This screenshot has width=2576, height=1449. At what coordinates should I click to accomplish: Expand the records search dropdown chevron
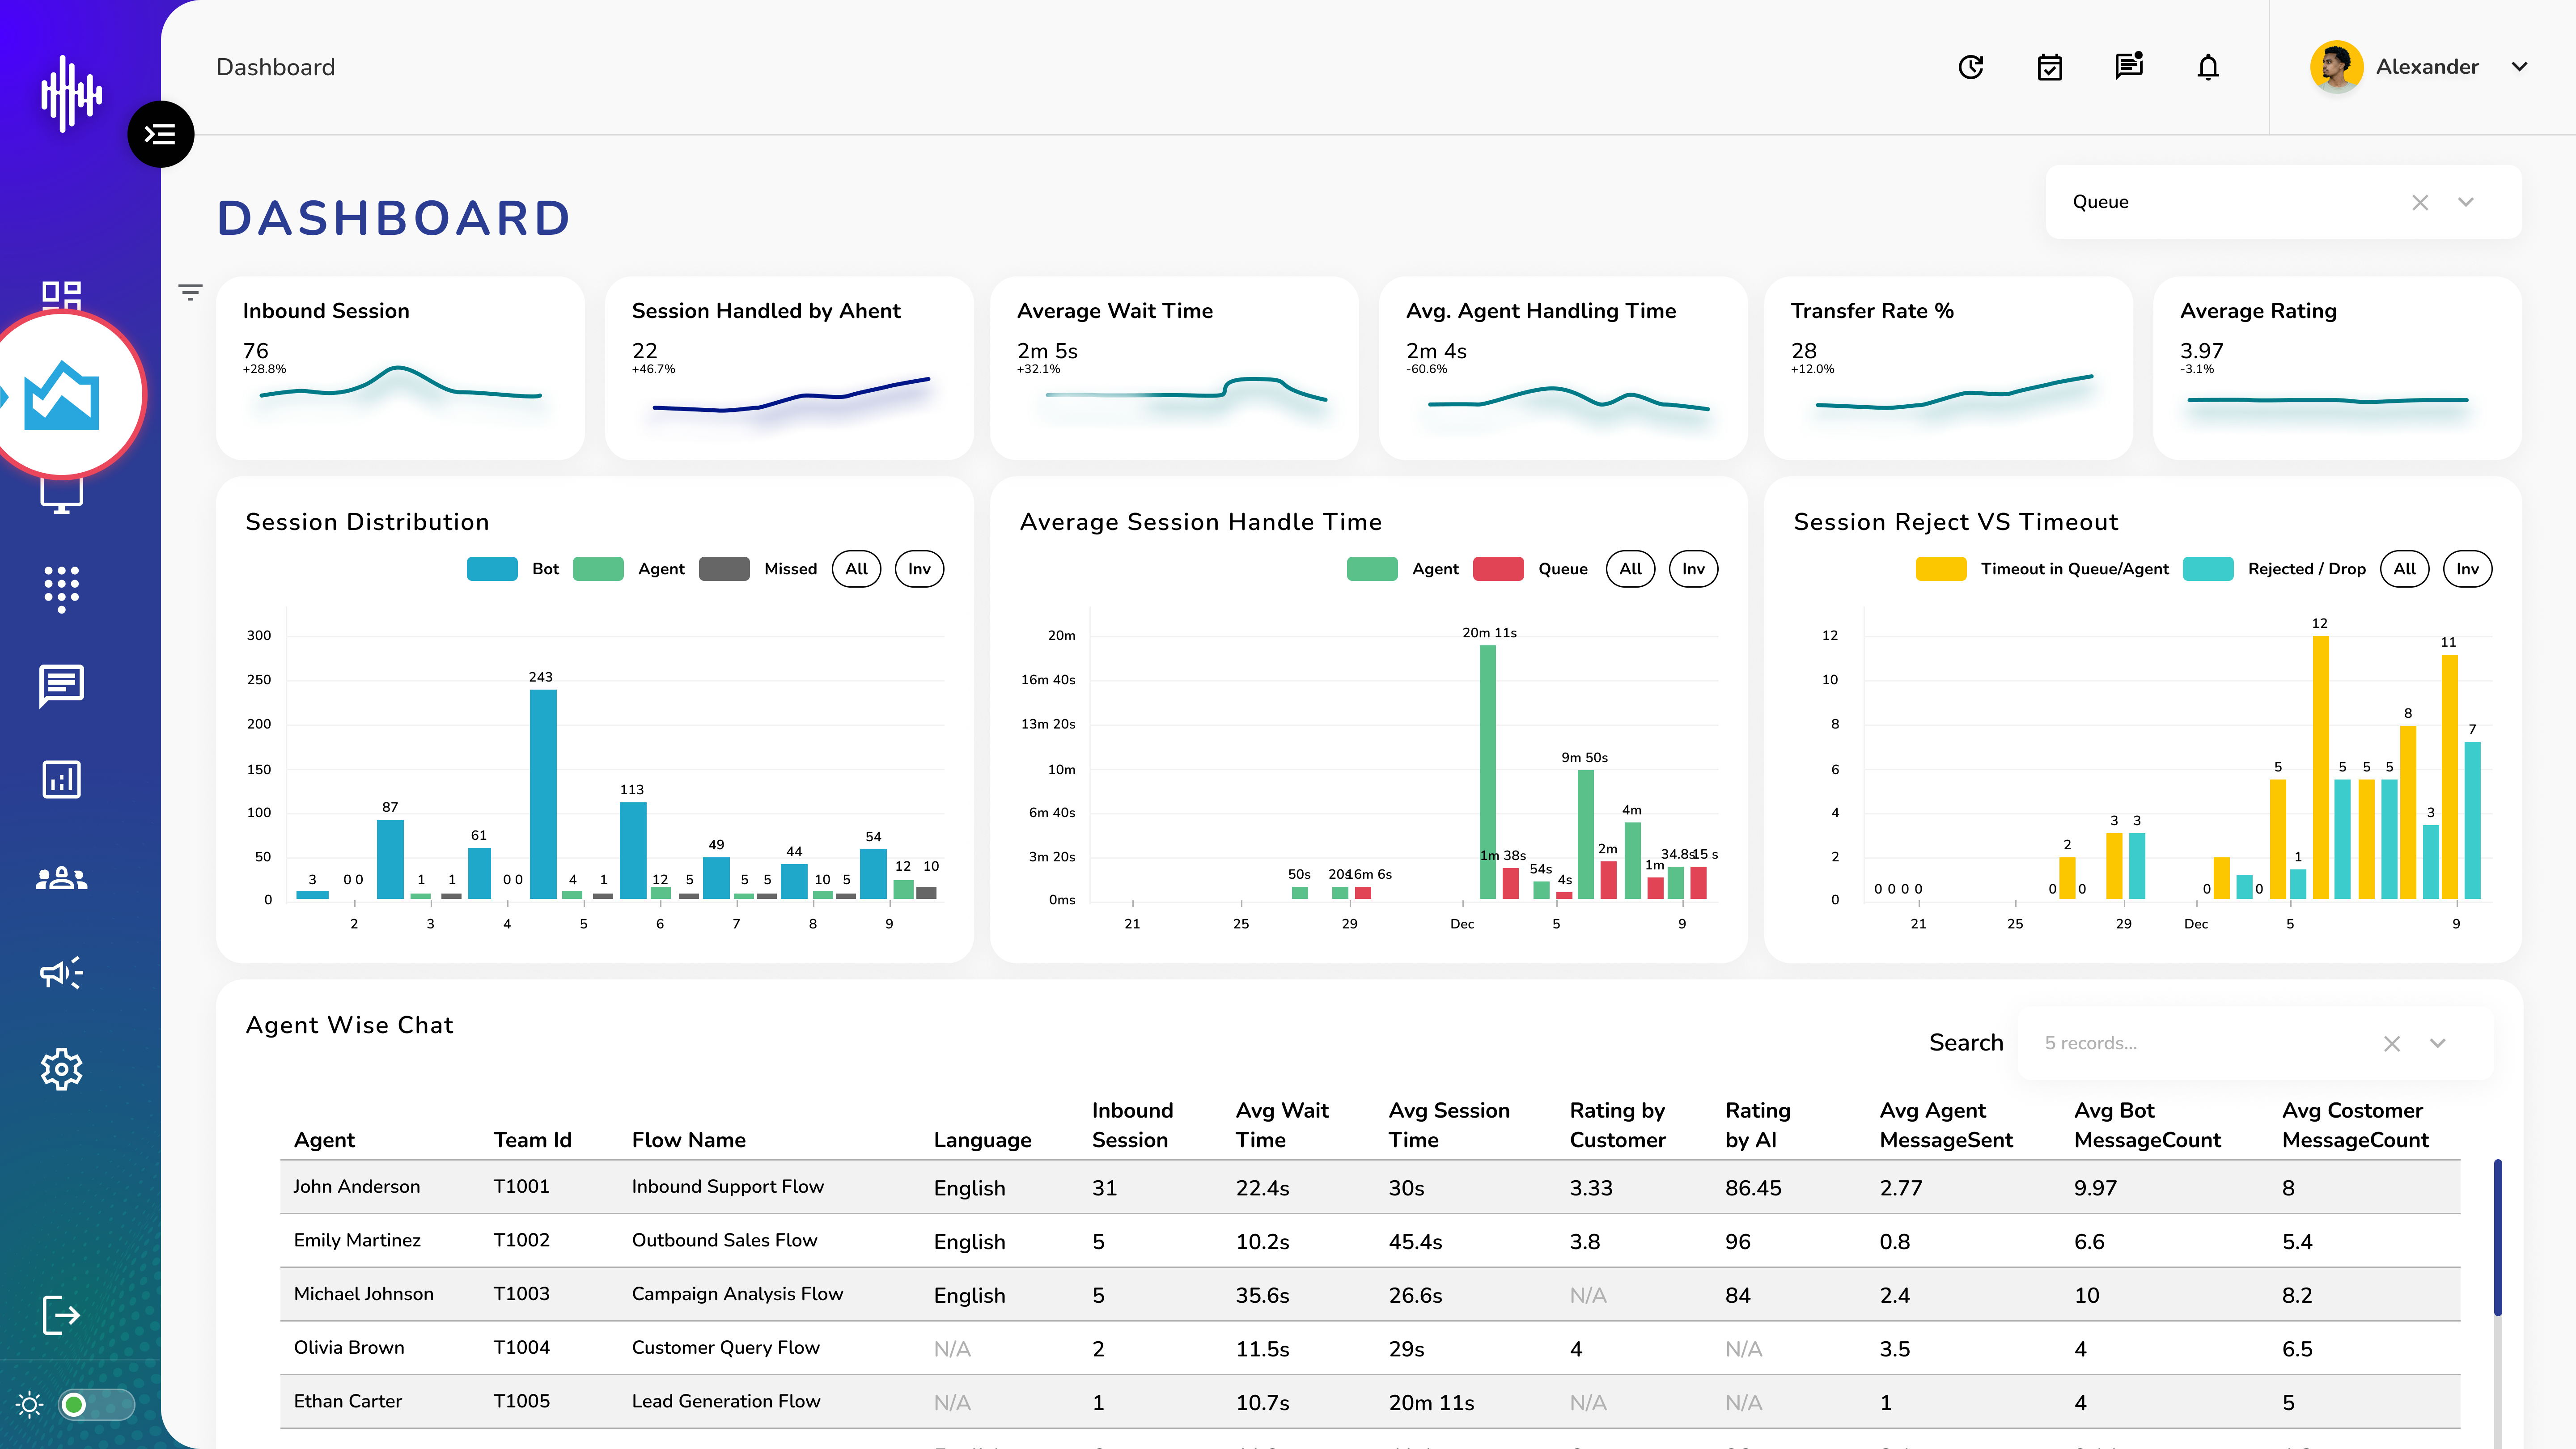2438,1043
